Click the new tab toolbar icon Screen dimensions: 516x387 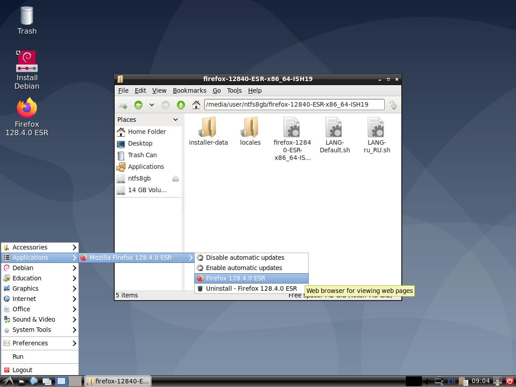[x=123, y=105]
